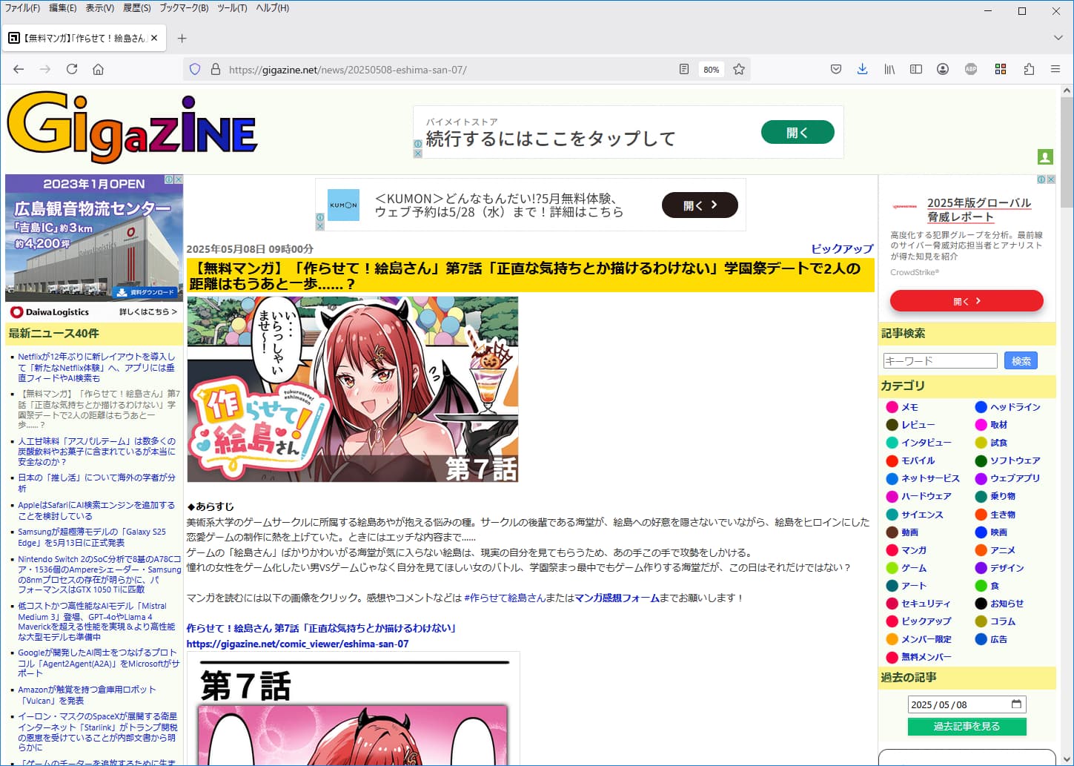Open the マンガ感想フォーム link
The image size is (1074, 766).
[617, 598]
